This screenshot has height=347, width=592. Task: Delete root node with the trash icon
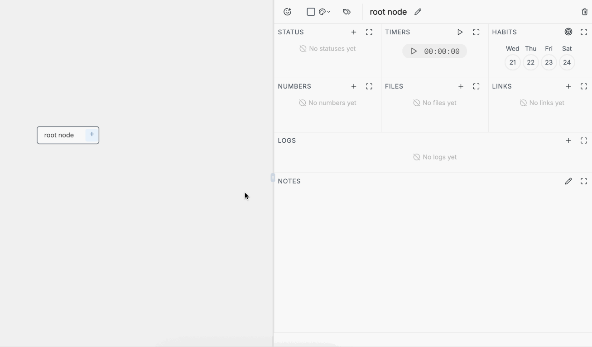(x=584, y=12)
